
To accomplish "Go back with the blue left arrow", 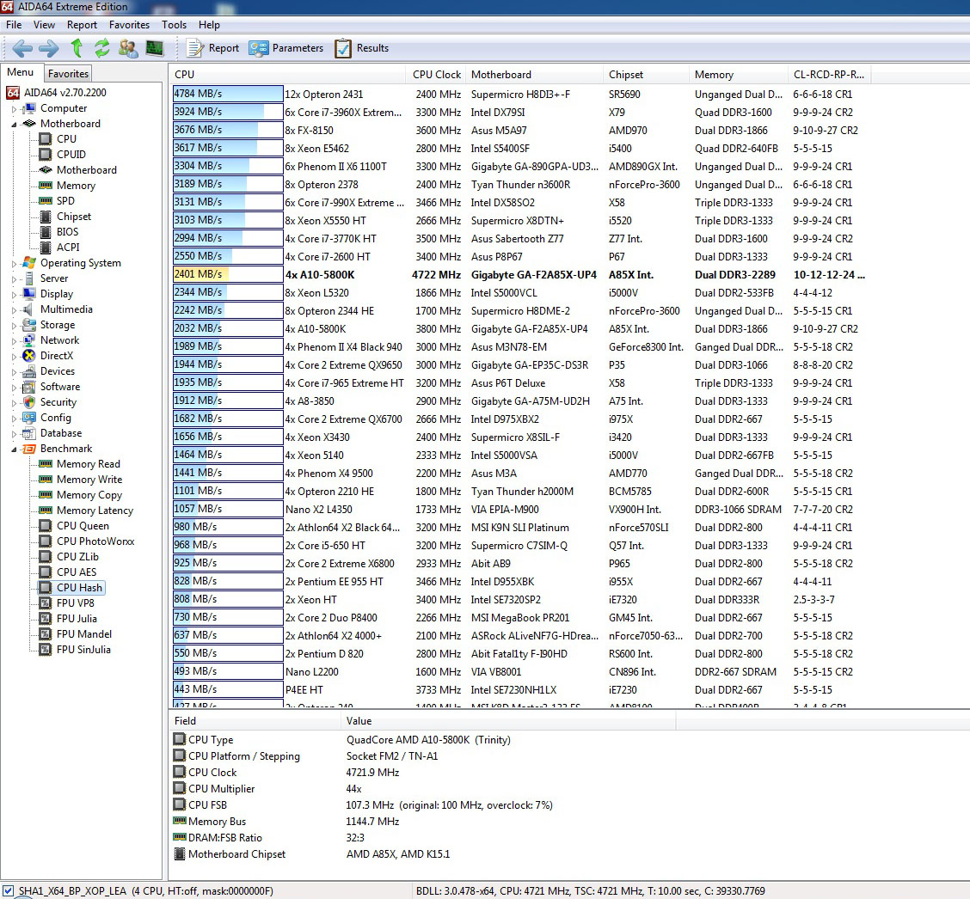I will tap(22, 47).
